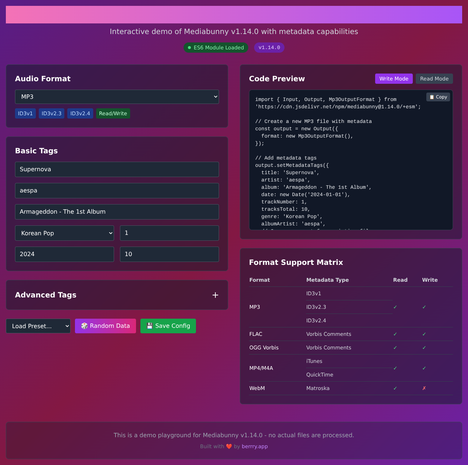Image resolution: width=468 pixels, height=465 pixels.
Task: Click the ID3v2.4 badge under Audio Format
Action: (x=80, y=113)
